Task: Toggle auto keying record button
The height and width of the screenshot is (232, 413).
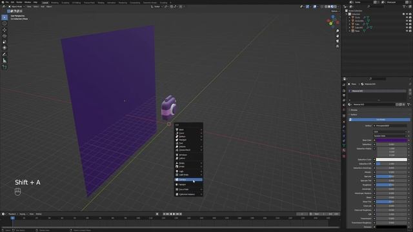Action: tap(157, 214)
